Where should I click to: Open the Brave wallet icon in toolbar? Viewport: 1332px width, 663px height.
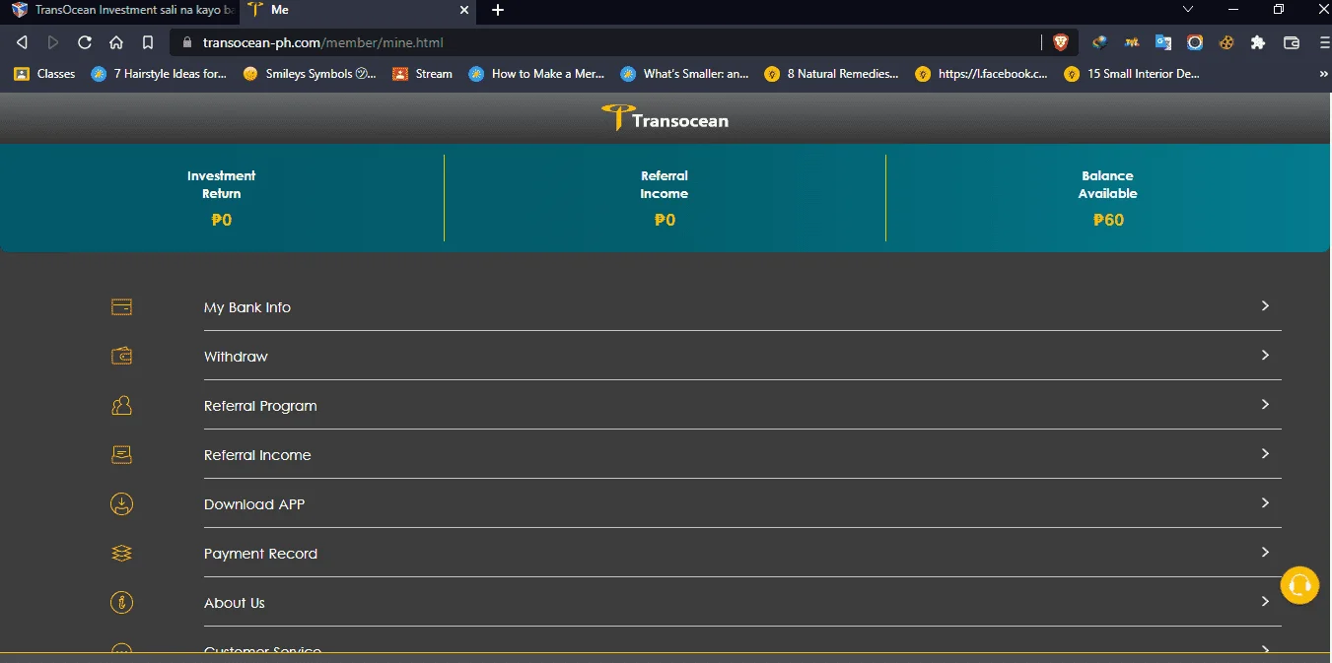click(1292, 42)
